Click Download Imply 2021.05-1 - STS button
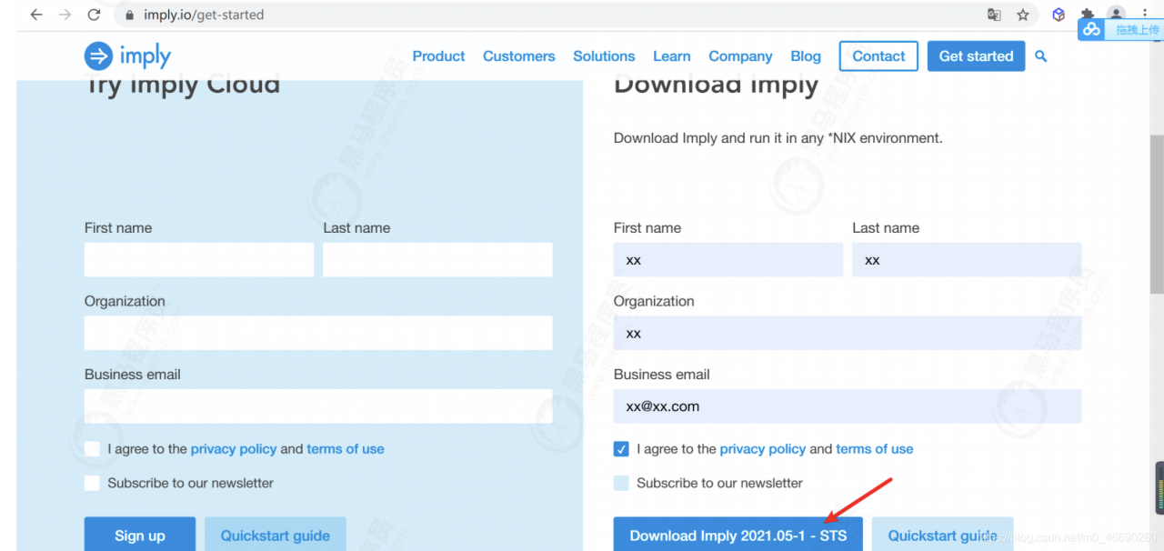Image resolution: width=1164 pixels, height=551 pixels. pos(738,535)
